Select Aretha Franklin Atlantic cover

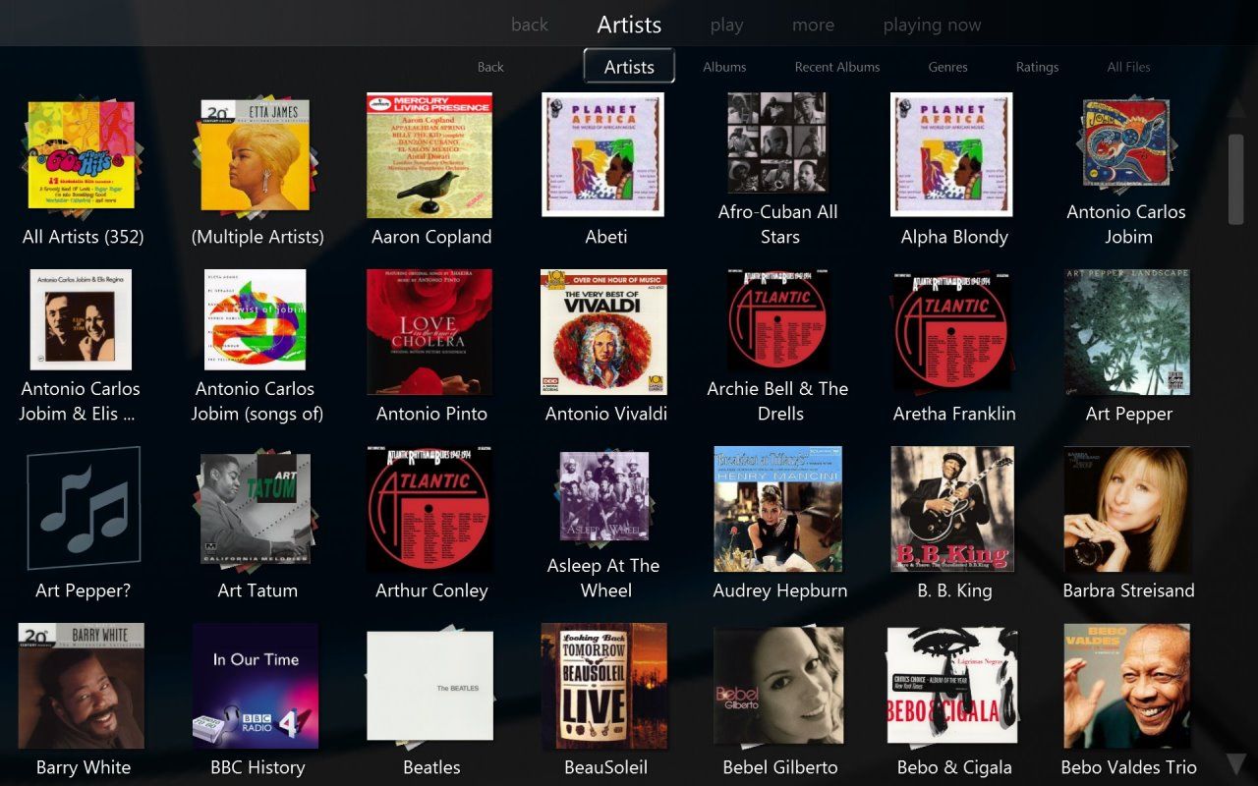point(952,332)
